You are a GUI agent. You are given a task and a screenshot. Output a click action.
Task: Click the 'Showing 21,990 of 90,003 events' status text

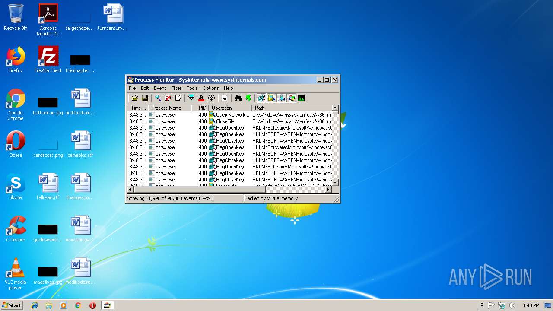point(169,198)
